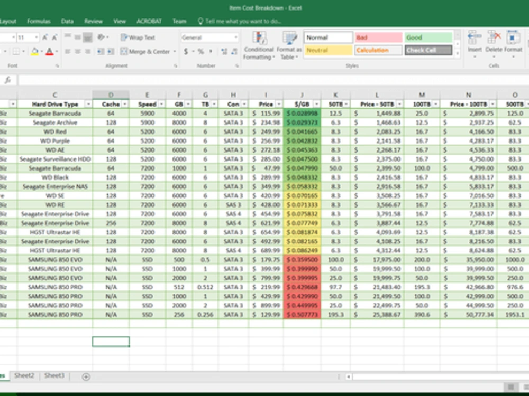Image resolution: width=529 pixels, height=396 pixels.
Task: Open the Team ribbon tab
Action: point(179,21)
